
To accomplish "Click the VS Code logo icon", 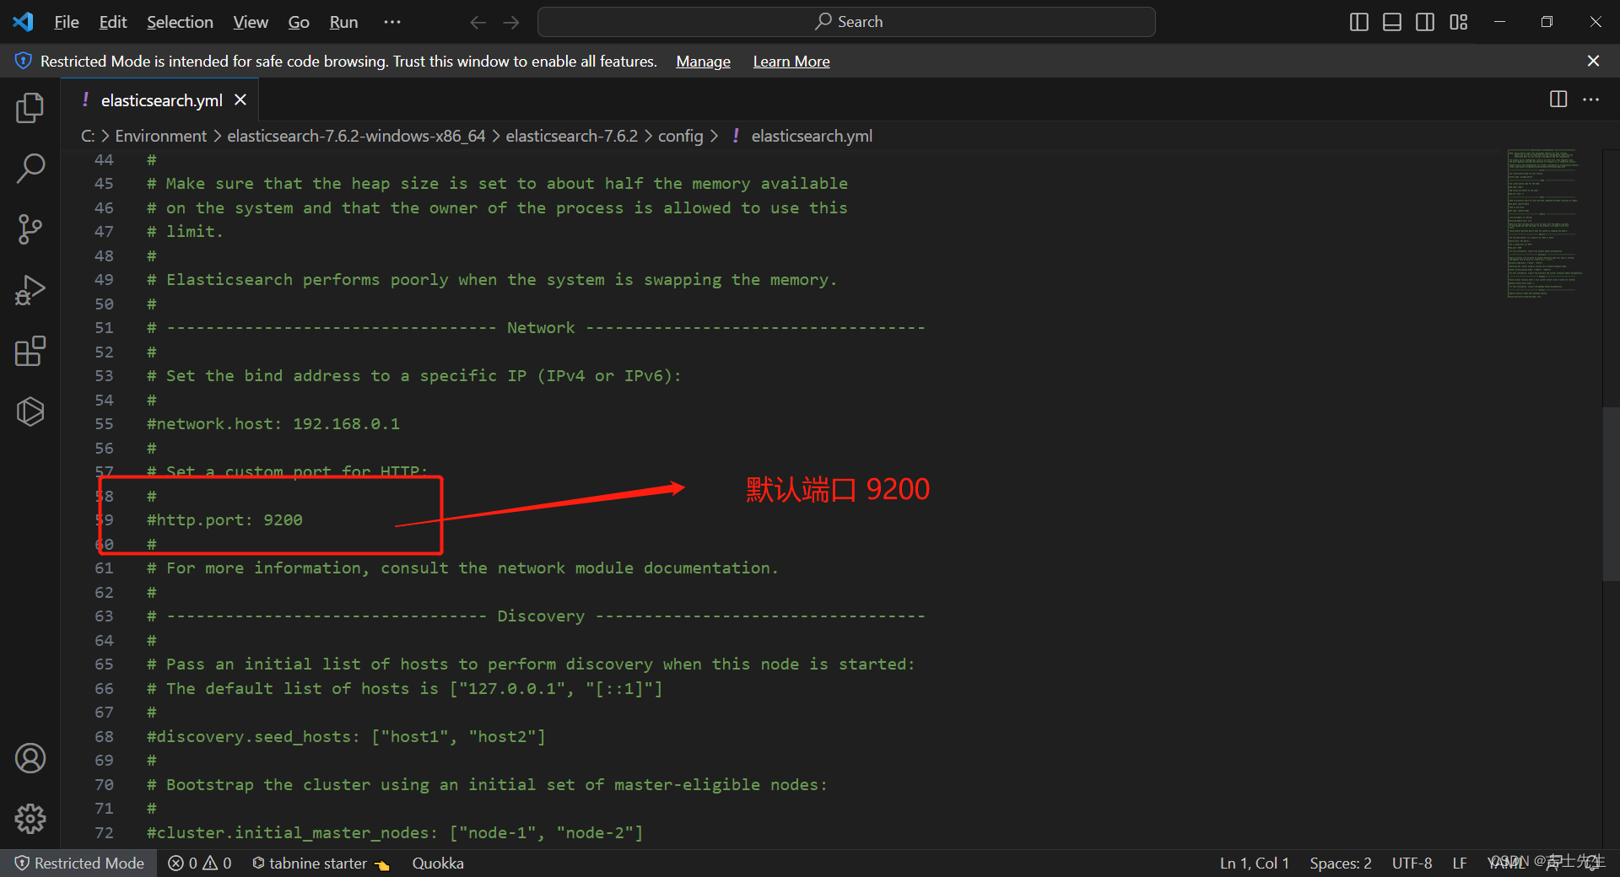I will [23, 22].
